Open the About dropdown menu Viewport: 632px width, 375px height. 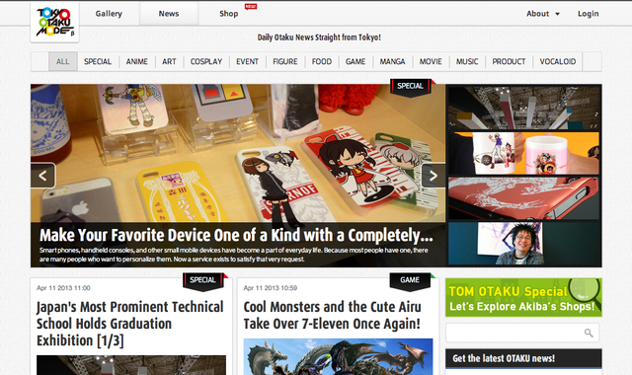[x=543, y=14]
